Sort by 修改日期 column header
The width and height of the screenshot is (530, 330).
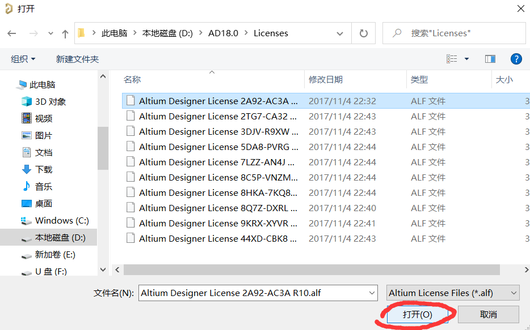[326, 80]
